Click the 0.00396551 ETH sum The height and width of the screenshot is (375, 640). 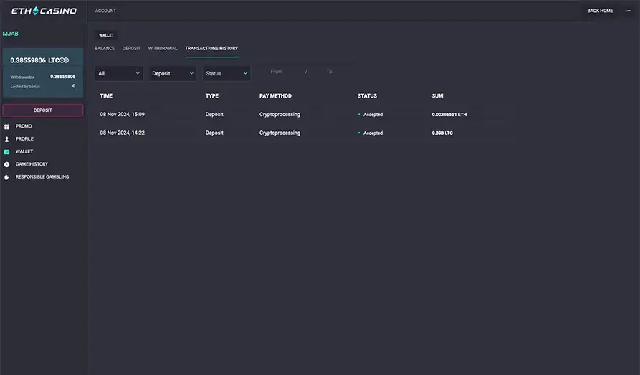pyautogui.click(x=449, y=115)
